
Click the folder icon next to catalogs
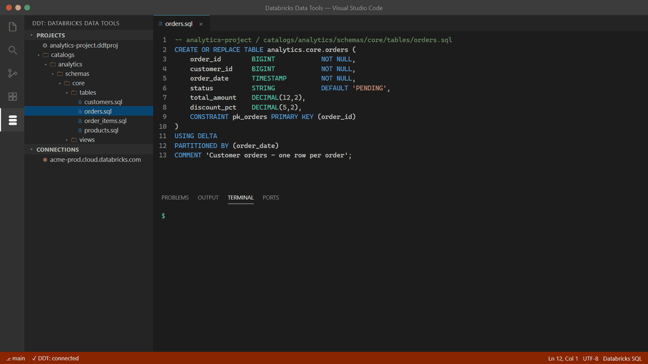click(x=46, y=55)
